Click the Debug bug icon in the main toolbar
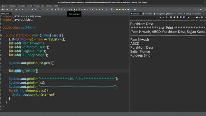 point(69,9)
